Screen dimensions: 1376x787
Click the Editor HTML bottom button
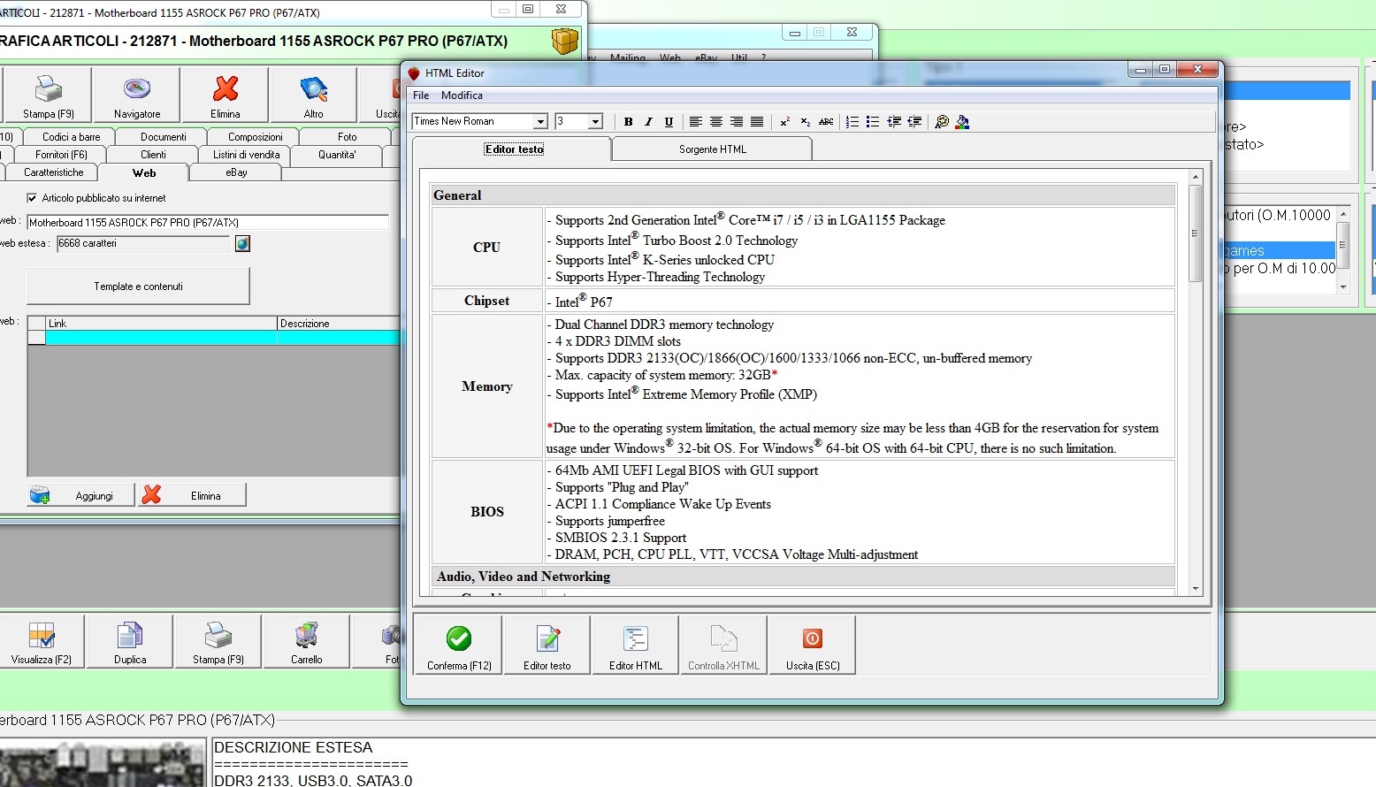click(636, 646)
